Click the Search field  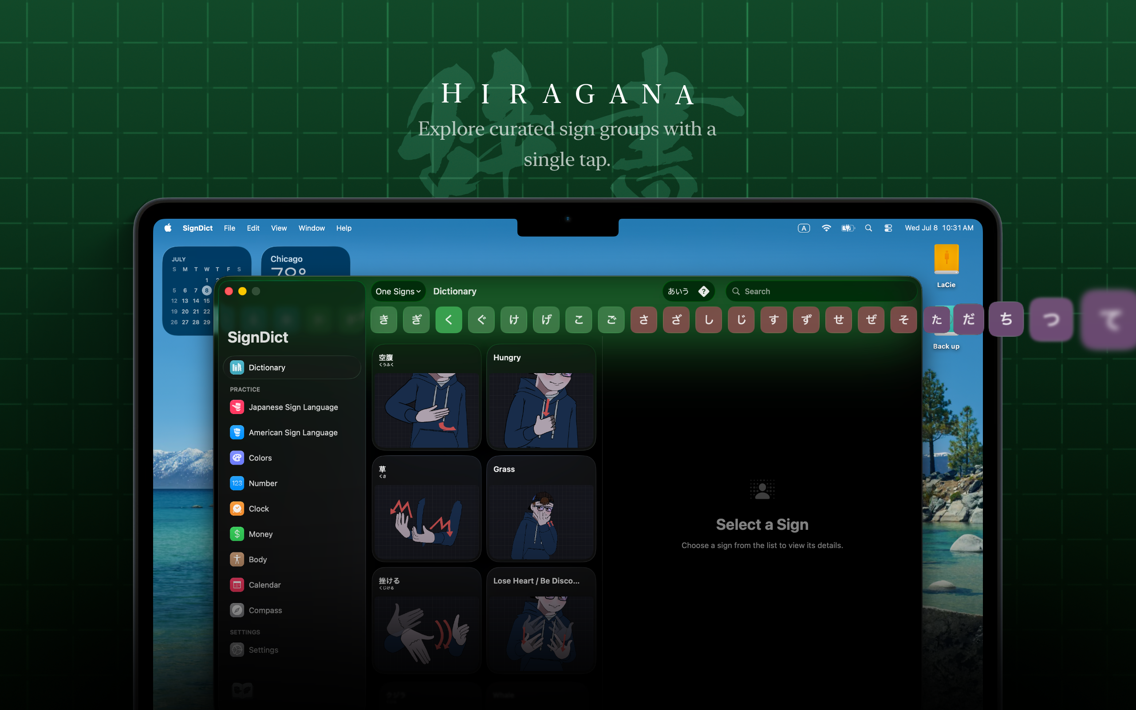tap(821, 291)
